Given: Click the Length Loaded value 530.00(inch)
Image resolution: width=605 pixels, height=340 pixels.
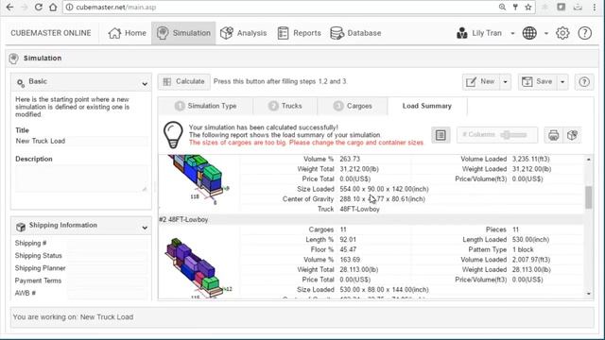Looking at the screenshot, I should coord(531,239).
